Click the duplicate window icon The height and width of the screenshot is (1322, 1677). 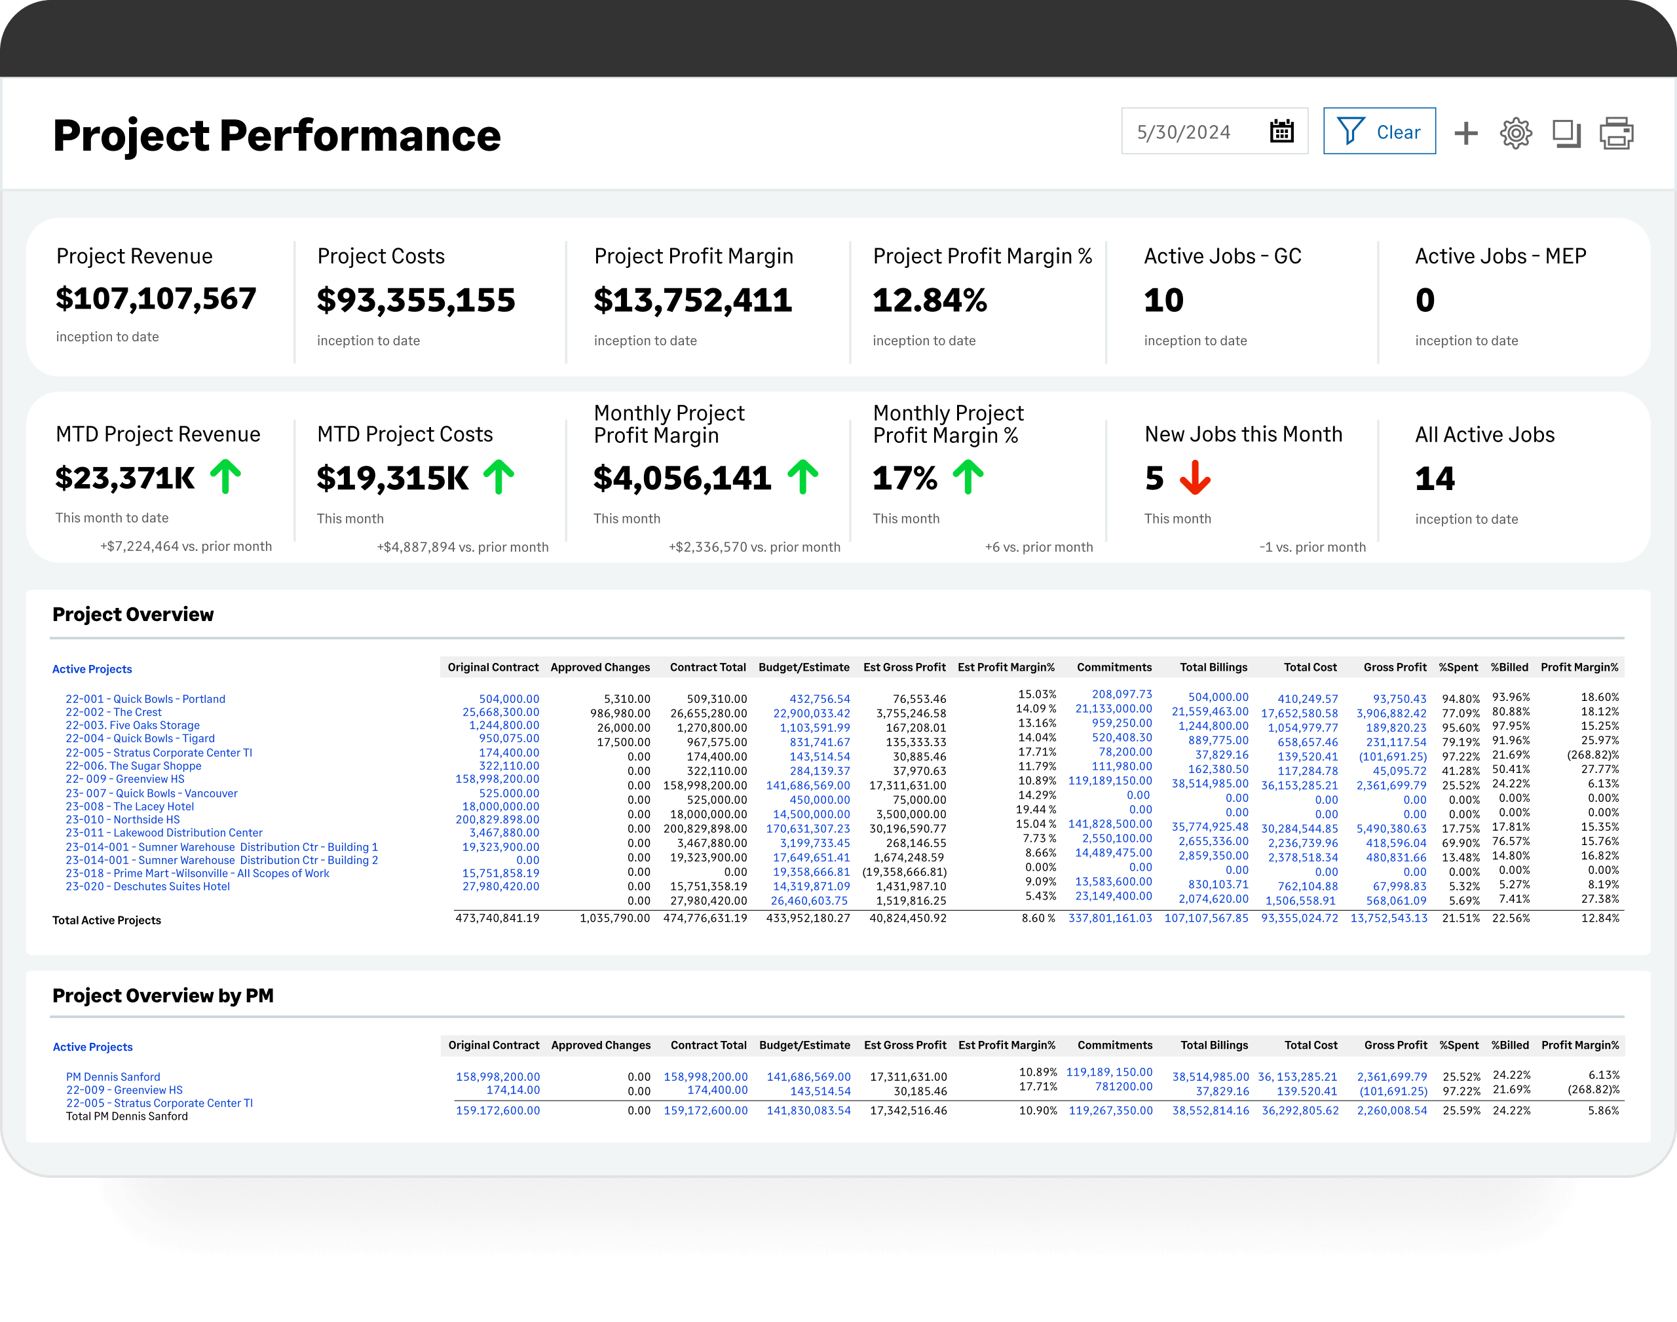[x=1566, y=133]
